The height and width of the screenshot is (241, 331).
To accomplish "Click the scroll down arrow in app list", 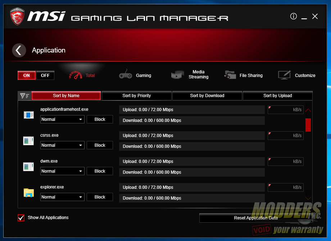I will [308, 198].
